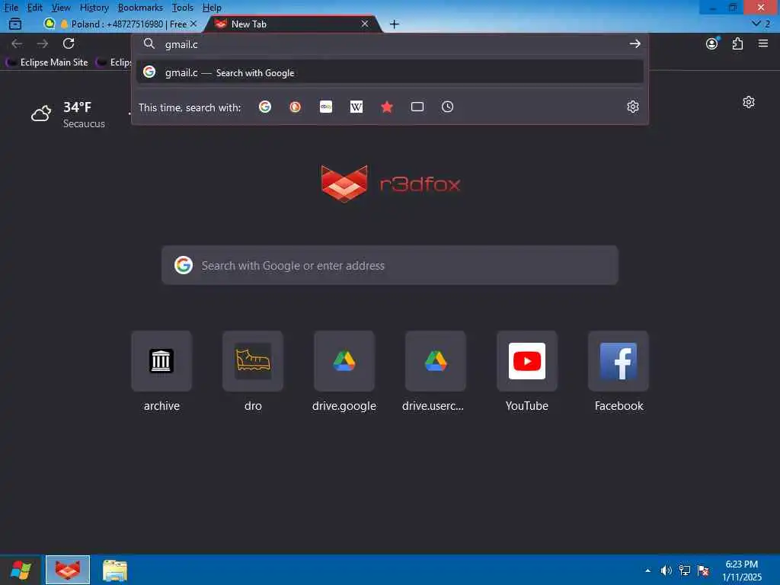Open File Explorer from taskbar

[x=115, y=570]
